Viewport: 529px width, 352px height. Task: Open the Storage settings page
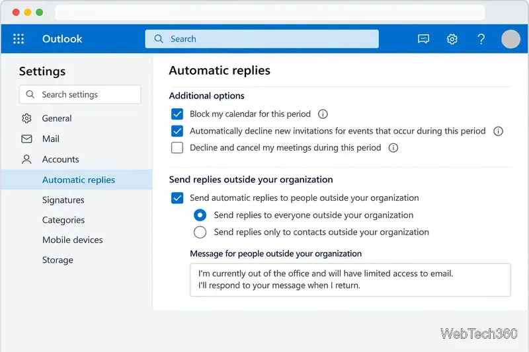58,260
